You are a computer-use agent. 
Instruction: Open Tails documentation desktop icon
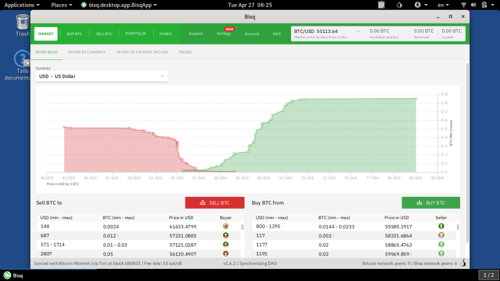[22, 65]
